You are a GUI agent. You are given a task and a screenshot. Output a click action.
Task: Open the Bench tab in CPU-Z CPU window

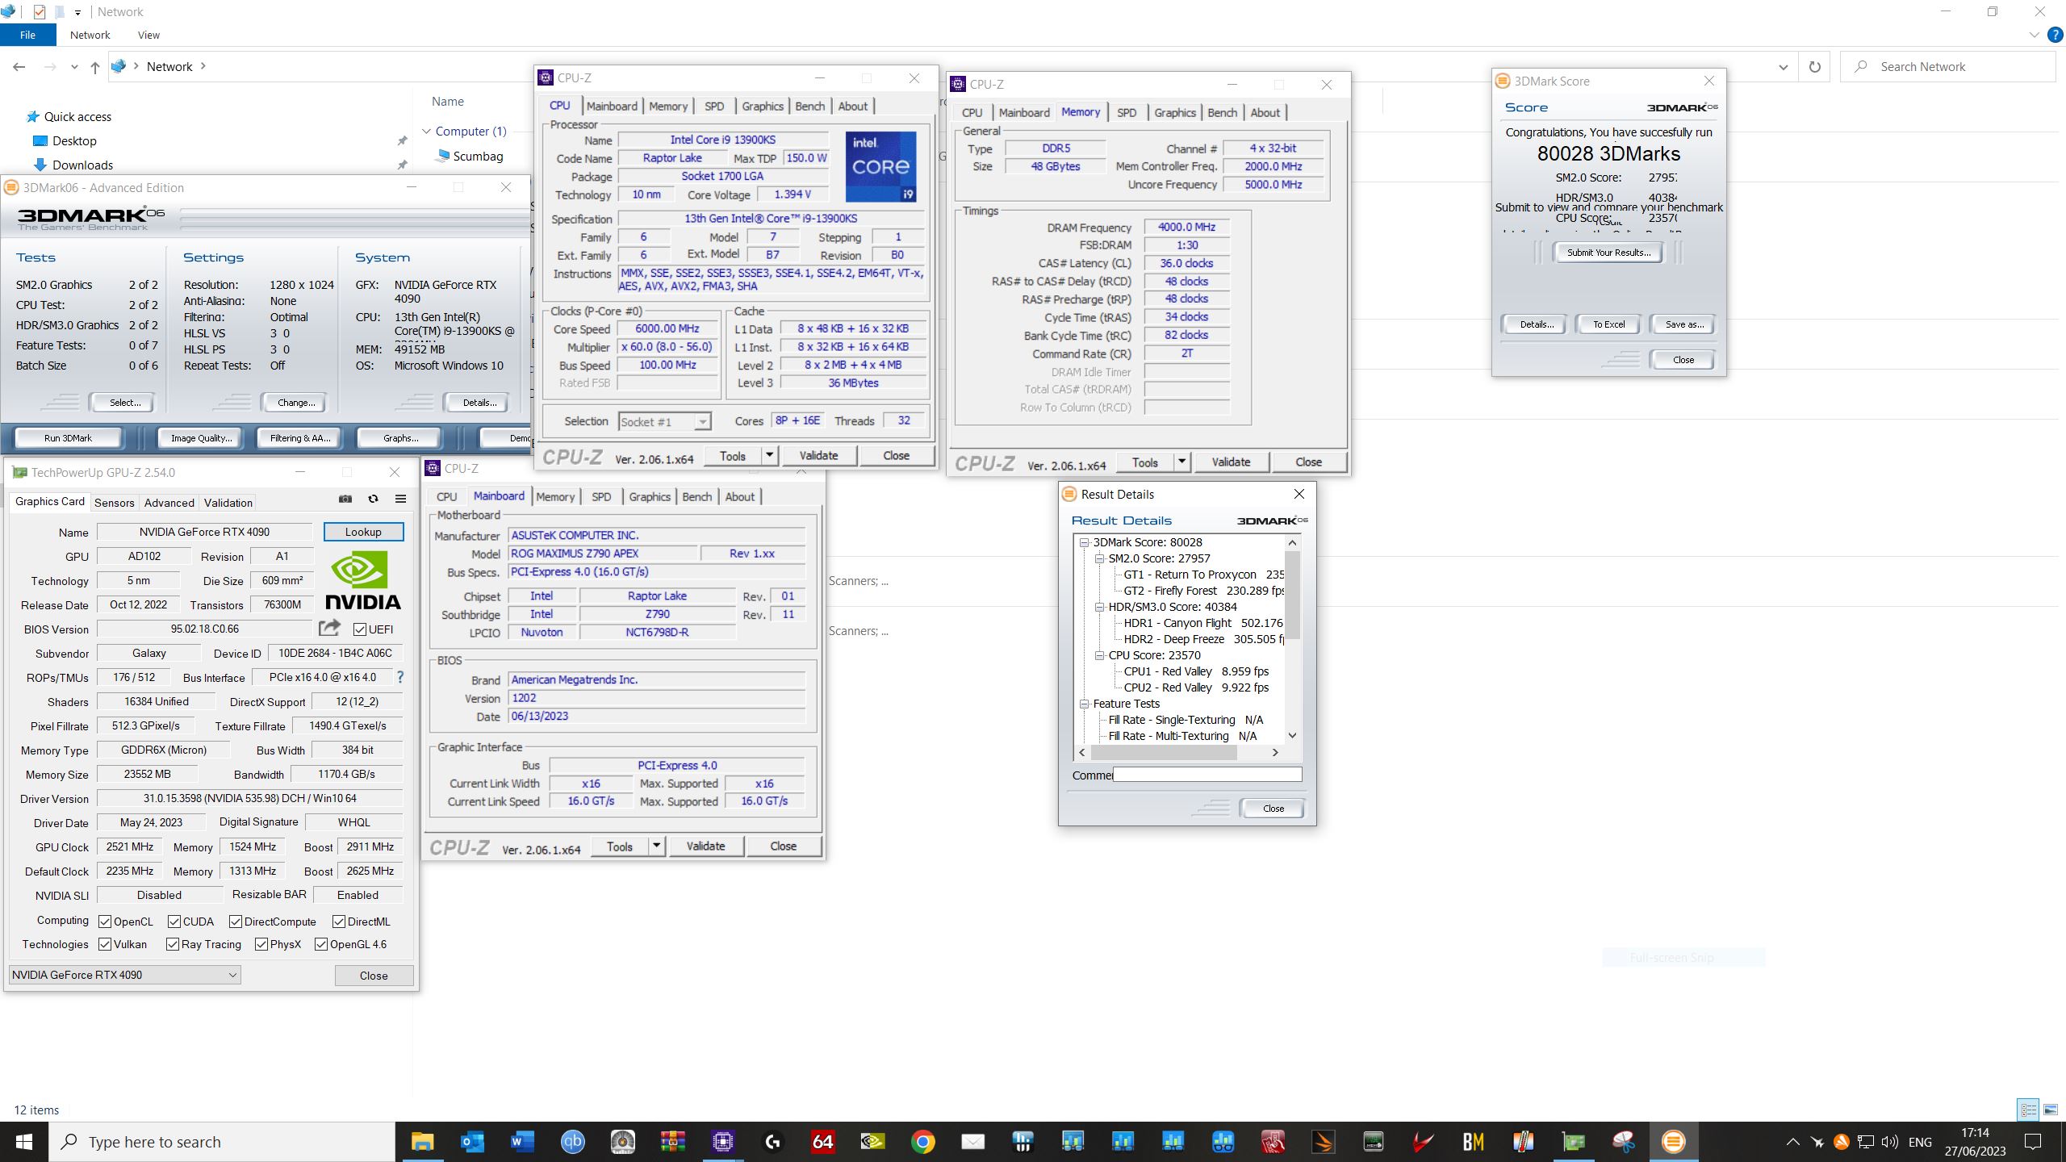[x=809, y=106]
